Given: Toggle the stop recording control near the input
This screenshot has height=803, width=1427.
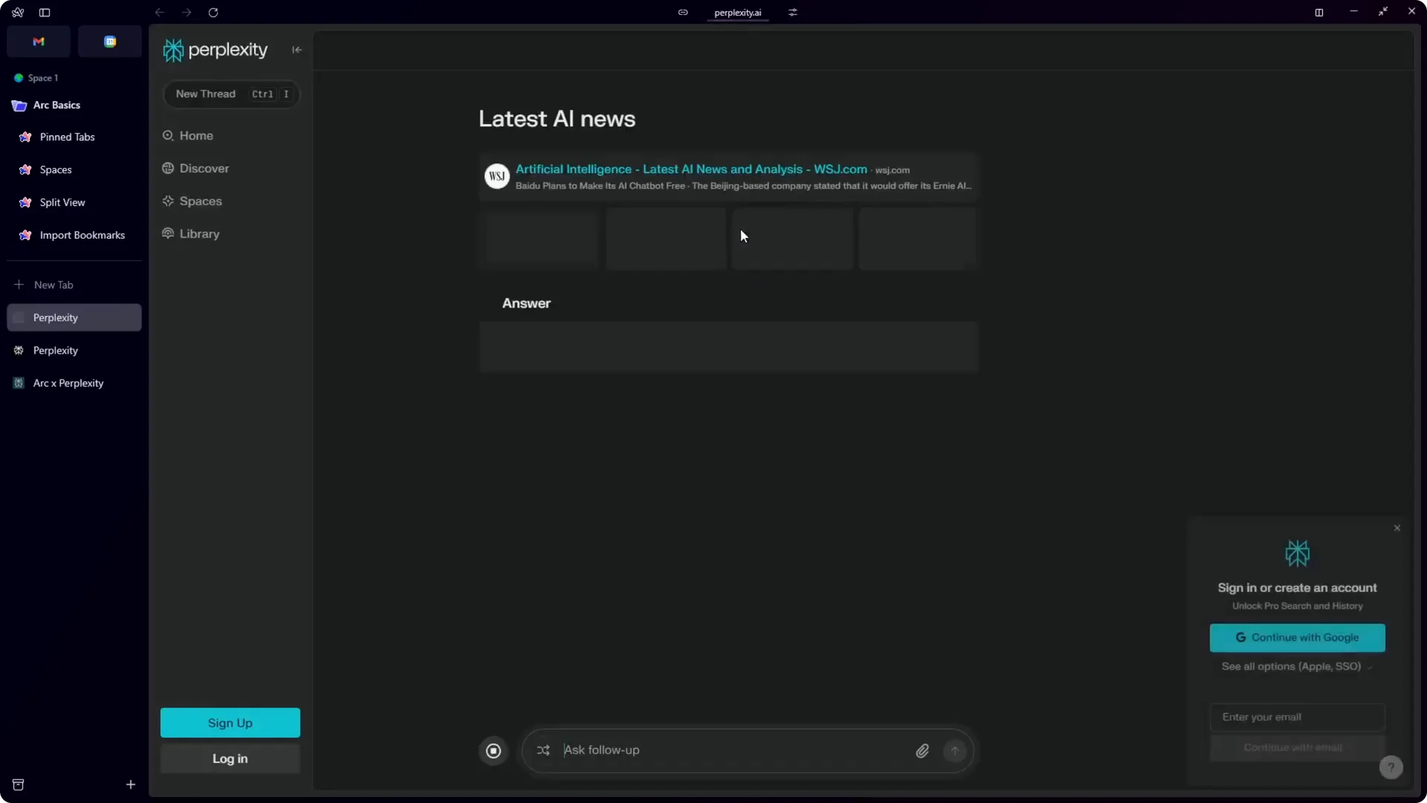Looking at the screenshot, I should (493, 751).
